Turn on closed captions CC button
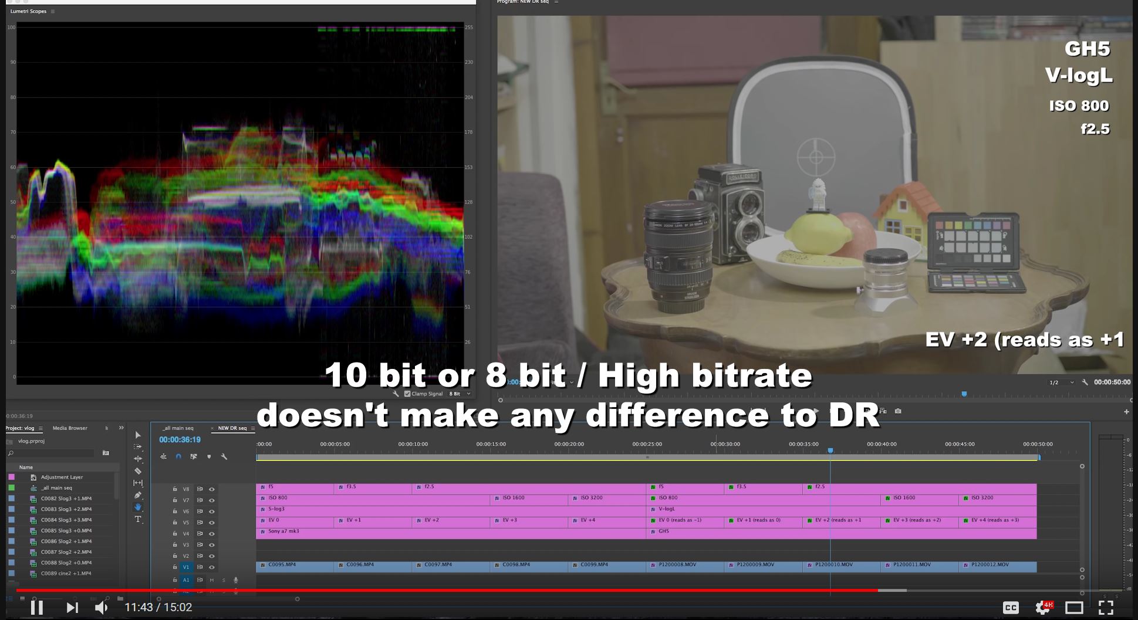Screen dimensions: 1138x620 1011,608
